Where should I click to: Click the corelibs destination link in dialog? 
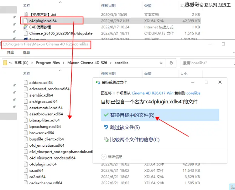tap(193, 93)
